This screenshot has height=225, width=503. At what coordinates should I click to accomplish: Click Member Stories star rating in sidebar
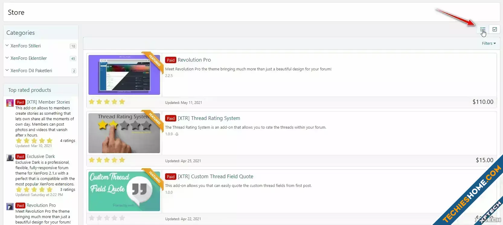click(x=34, y=141)
